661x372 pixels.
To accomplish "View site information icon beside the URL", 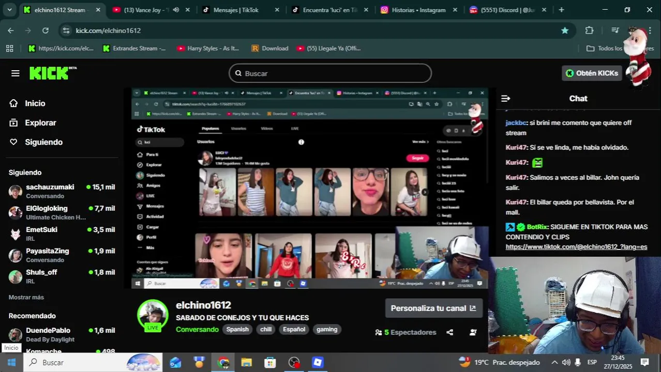I will click(66, 30).
